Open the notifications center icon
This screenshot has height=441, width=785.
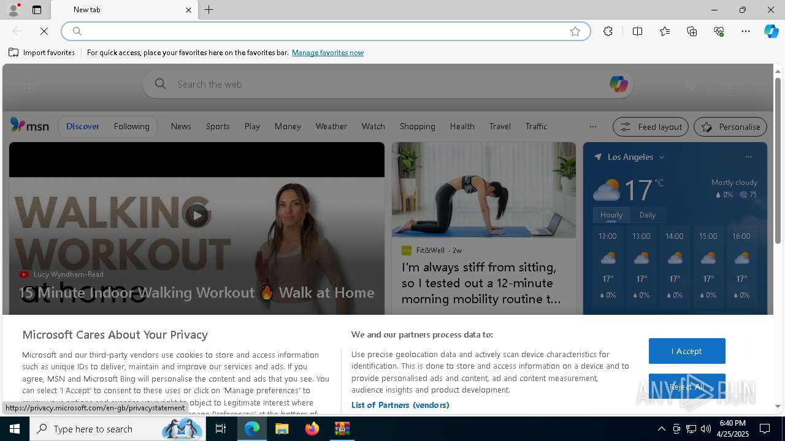pos(765,429)
